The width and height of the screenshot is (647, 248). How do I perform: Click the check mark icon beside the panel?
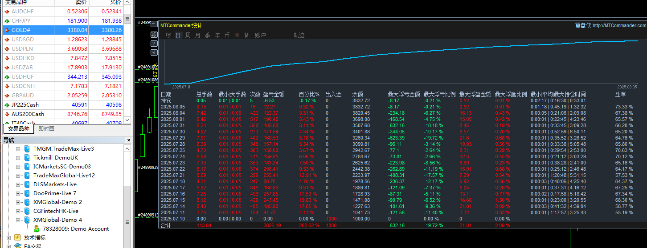(154, 52)
